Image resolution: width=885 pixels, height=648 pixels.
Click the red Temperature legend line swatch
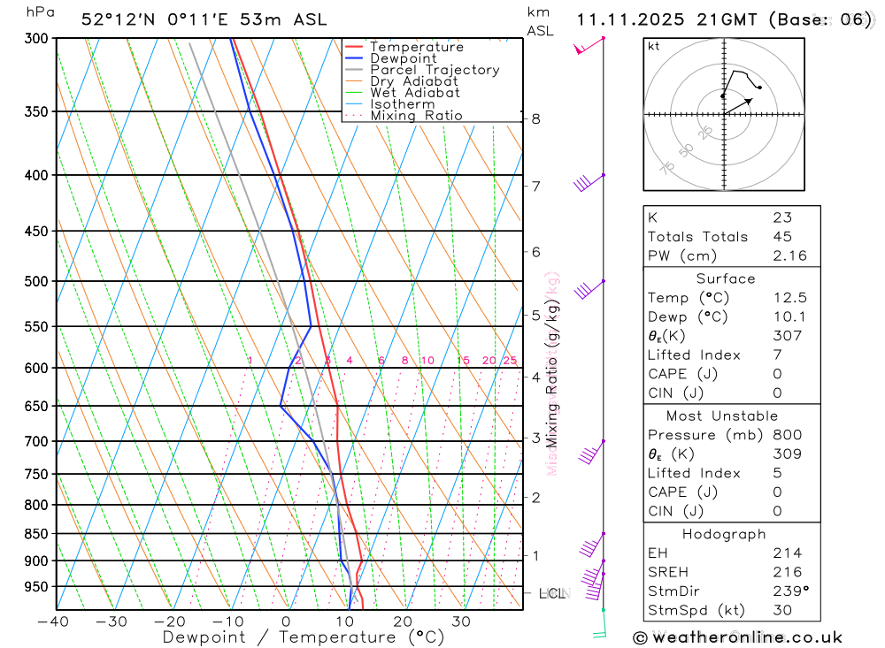coord(354,47)
